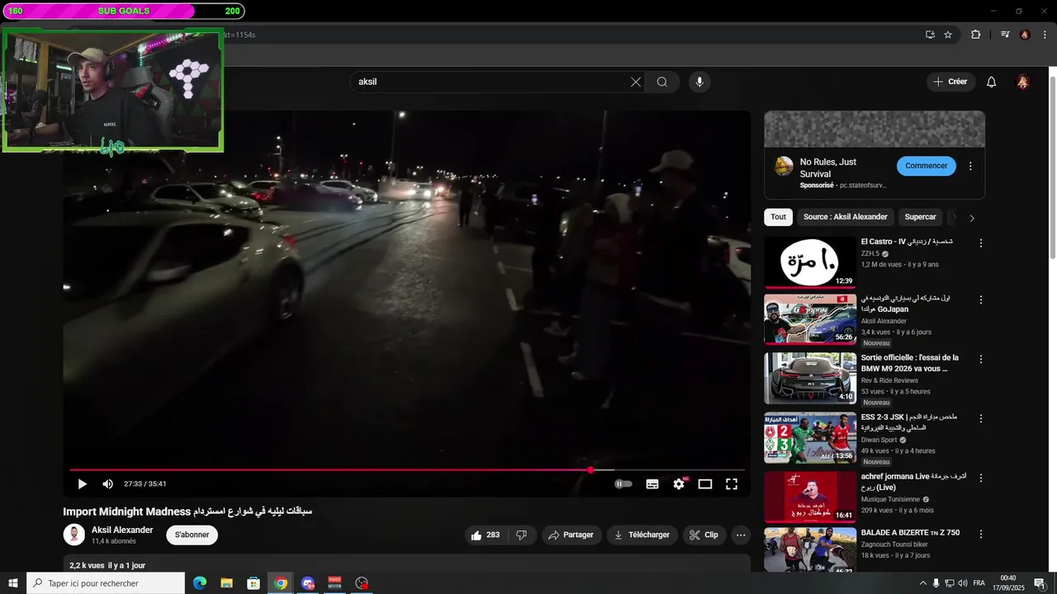
Task: Open the Chrome three-dot menu
Action: [1044, 35]
